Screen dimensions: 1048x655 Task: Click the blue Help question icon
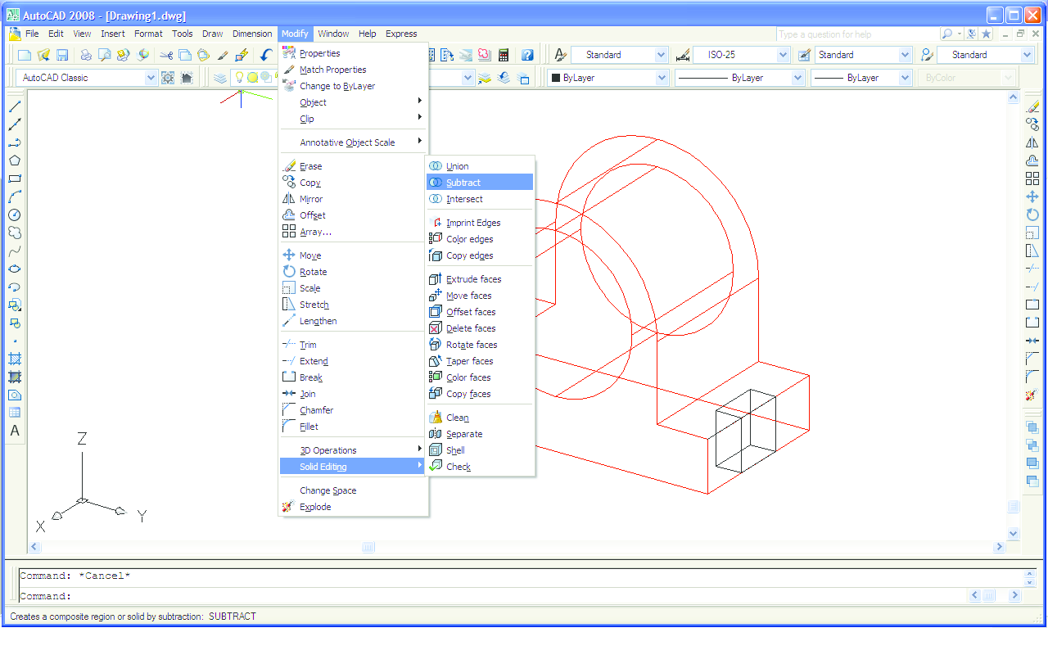pos(527,55)
